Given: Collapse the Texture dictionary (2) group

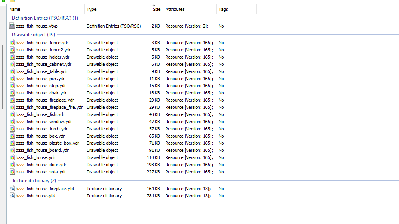Looking at the screenshot, I should (x=34, y=181).
